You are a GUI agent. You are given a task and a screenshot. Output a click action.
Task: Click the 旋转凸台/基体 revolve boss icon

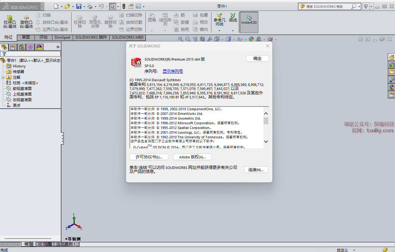click(x=27, y=21)
